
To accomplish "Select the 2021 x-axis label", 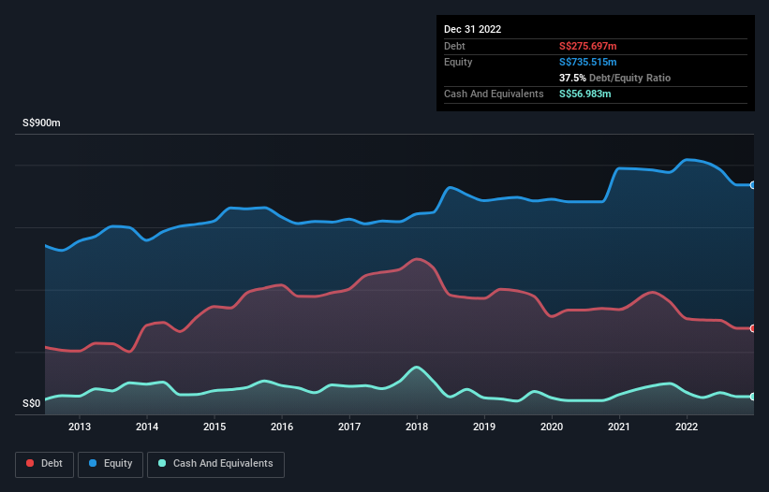I will [x=619, y=427].
